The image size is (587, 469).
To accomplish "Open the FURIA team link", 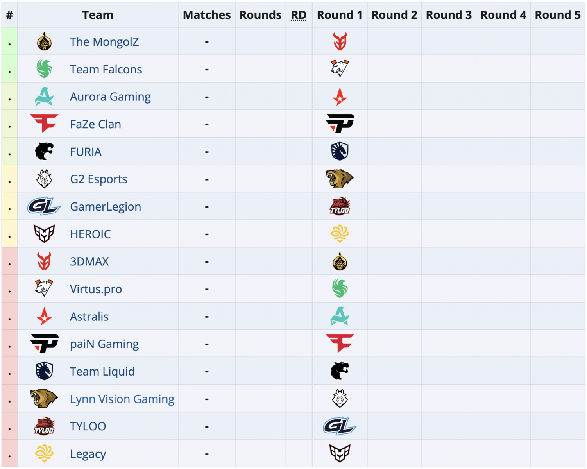I will [x=86, y=152].
